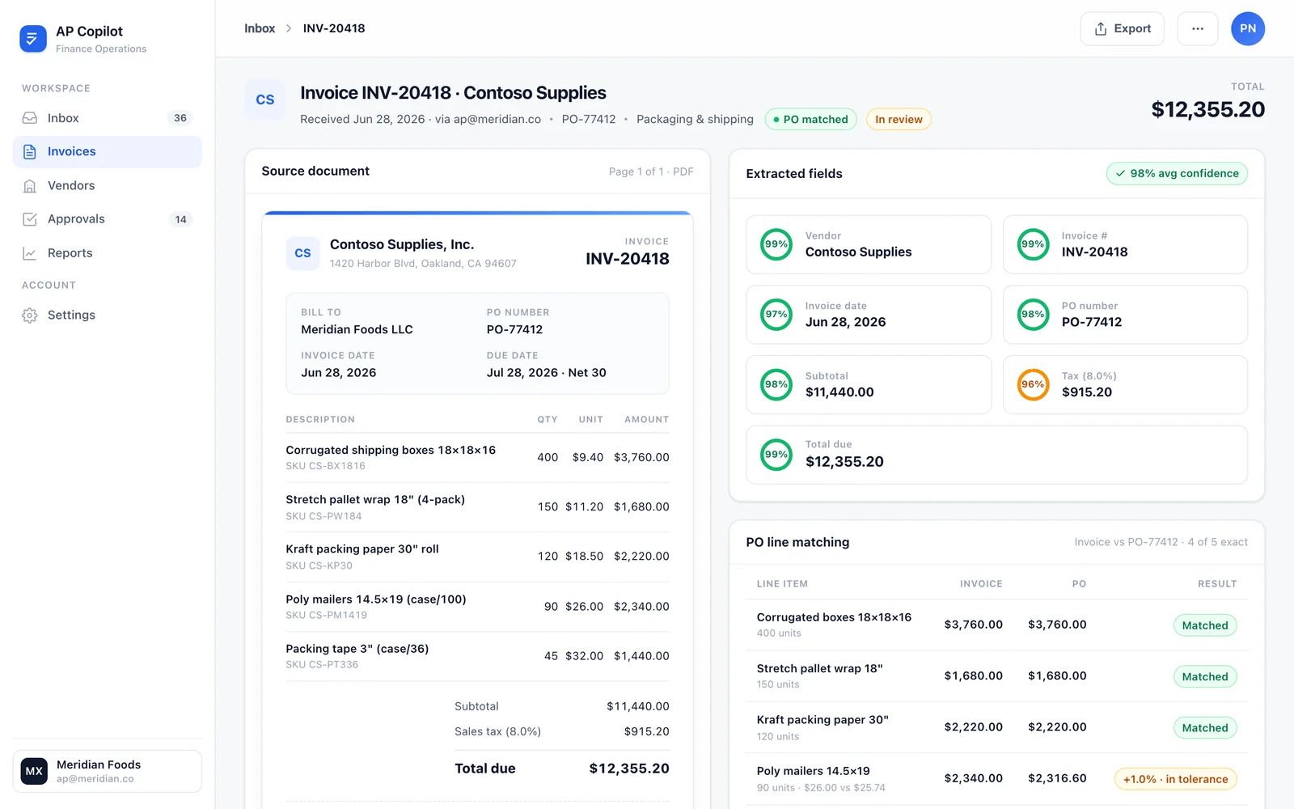Viewport: 1294px width, 809px height.
Task: Click the Vendor 99% confidence ring
Action: click(776, 244)
